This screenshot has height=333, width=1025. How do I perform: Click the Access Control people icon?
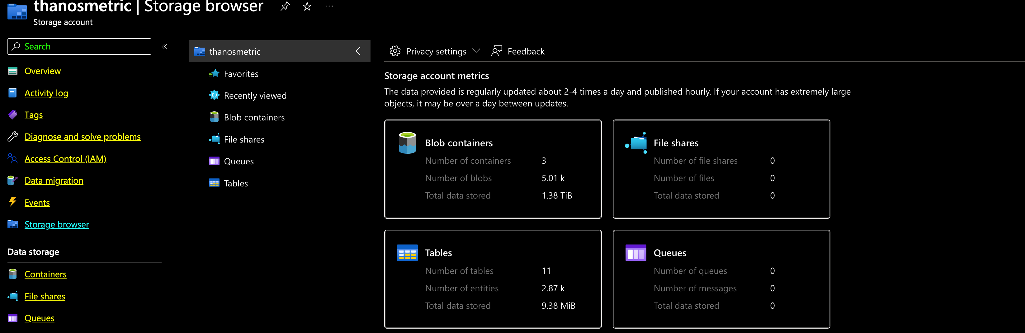pos(13,158)
